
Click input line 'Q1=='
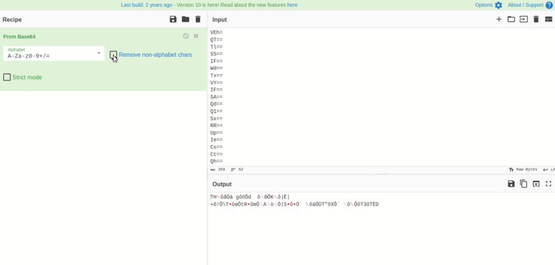(216, 111)
